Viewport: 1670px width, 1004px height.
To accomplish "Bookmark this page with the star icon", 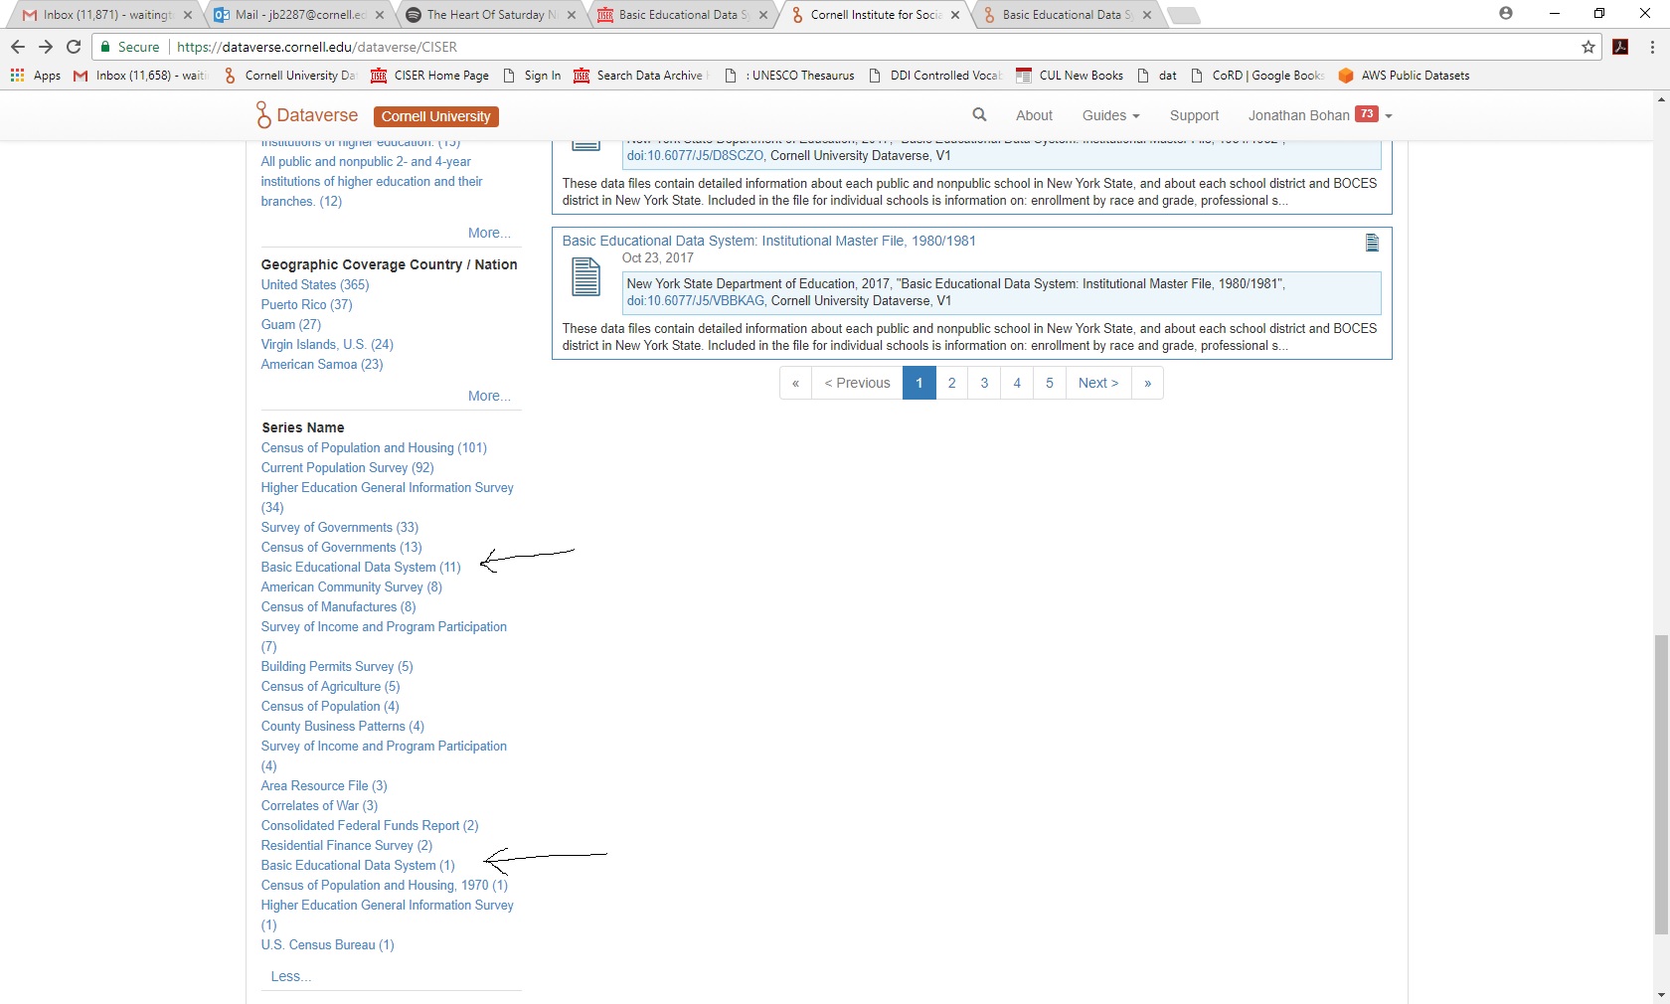I will [x=1588, y=47].
